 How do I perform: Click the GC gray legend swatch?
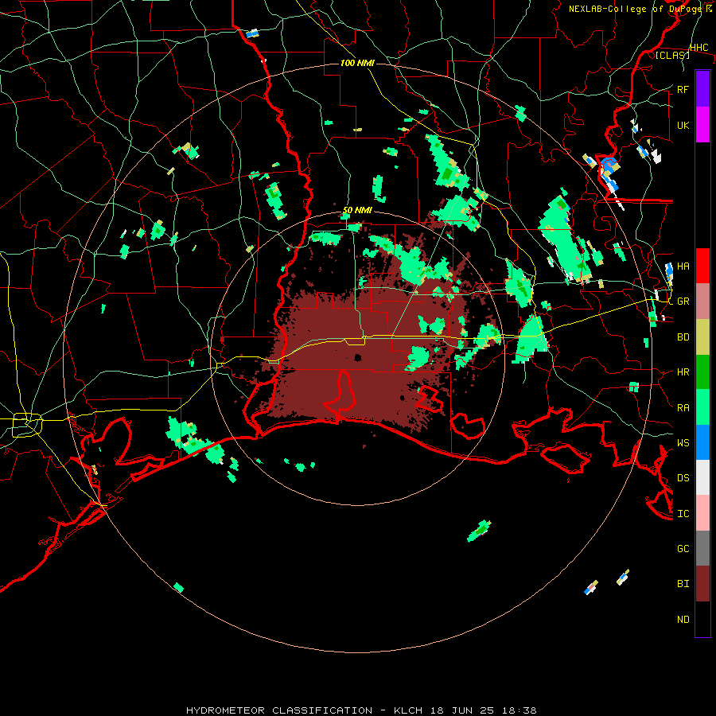[x=702, y=548]
